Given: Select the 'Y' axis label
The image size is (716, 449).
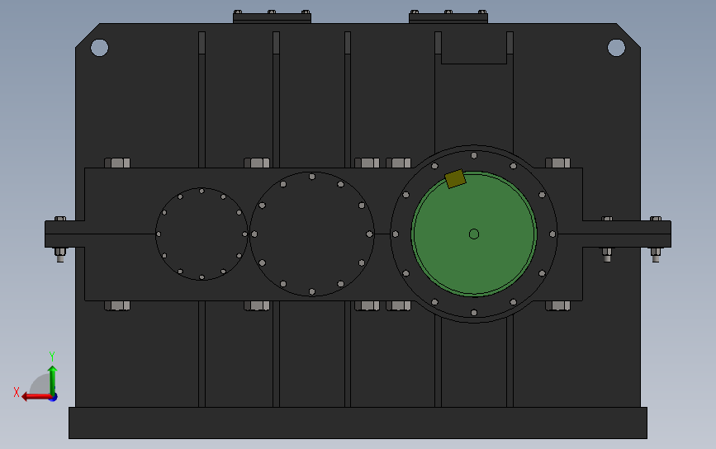Looking at the screenshot, I should pyautogui.click(x=52, y=357).
